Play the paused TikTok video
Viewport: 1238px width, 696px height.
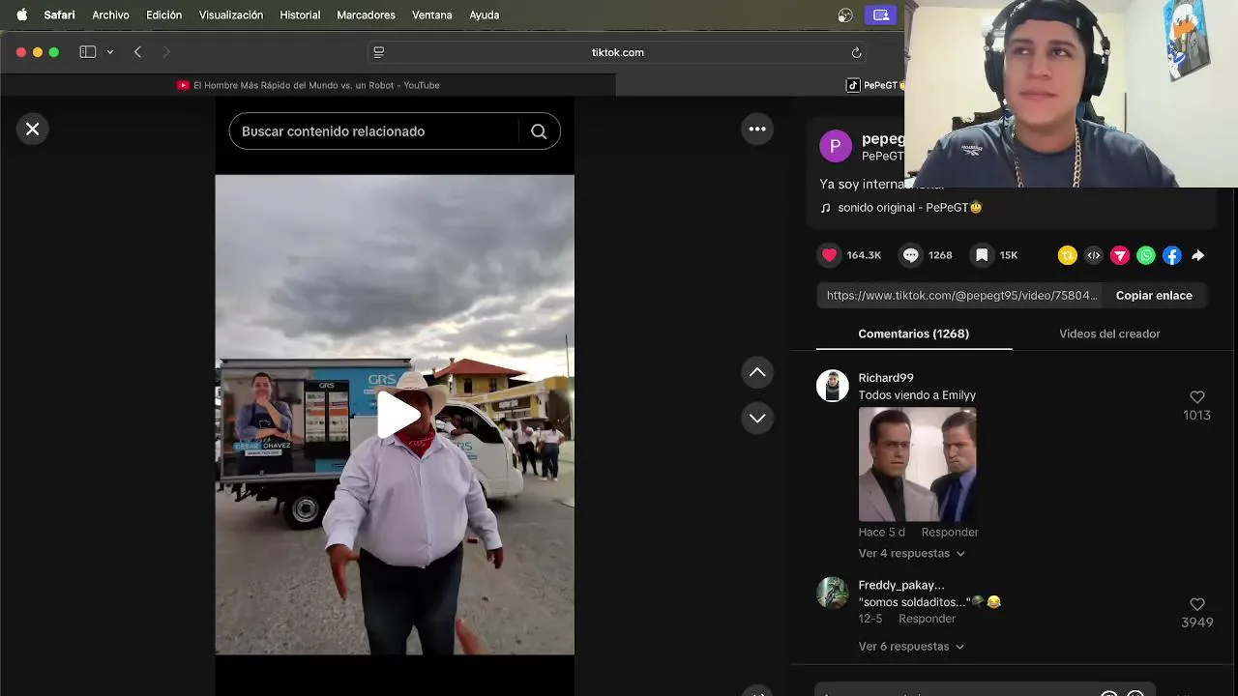tap(398, 415)
